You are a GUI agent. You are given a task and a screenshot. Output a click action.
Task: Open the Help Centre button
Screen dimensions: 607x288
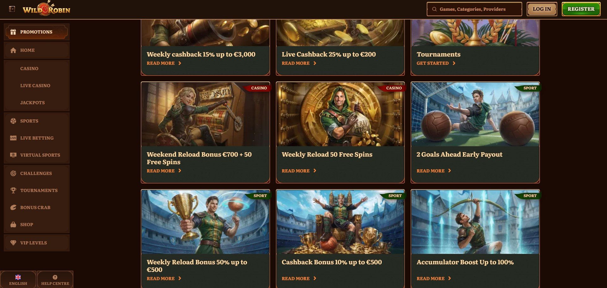click(55, 279)
